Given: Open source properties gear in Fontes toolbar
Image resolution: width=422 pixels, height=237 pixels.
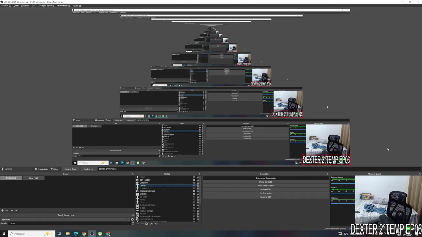Looking at the screenshot, I should (x=147, y=224).
